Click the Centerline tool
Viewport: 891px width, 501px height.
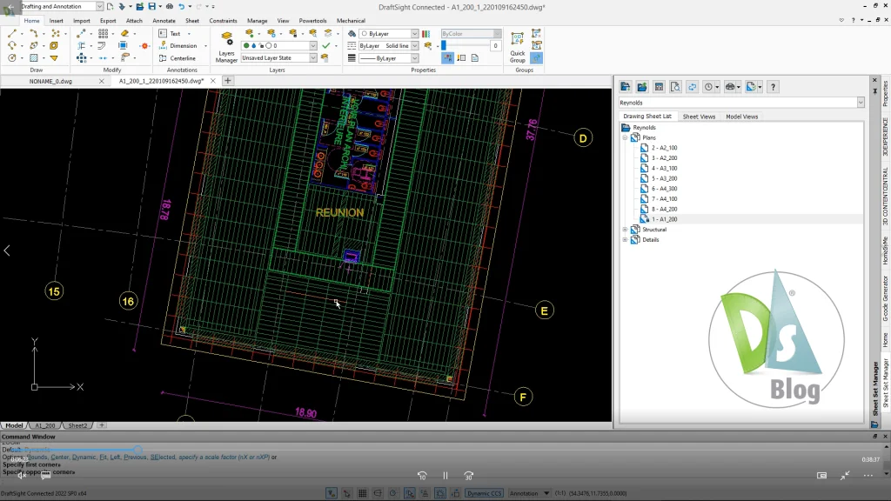[182, 58]
